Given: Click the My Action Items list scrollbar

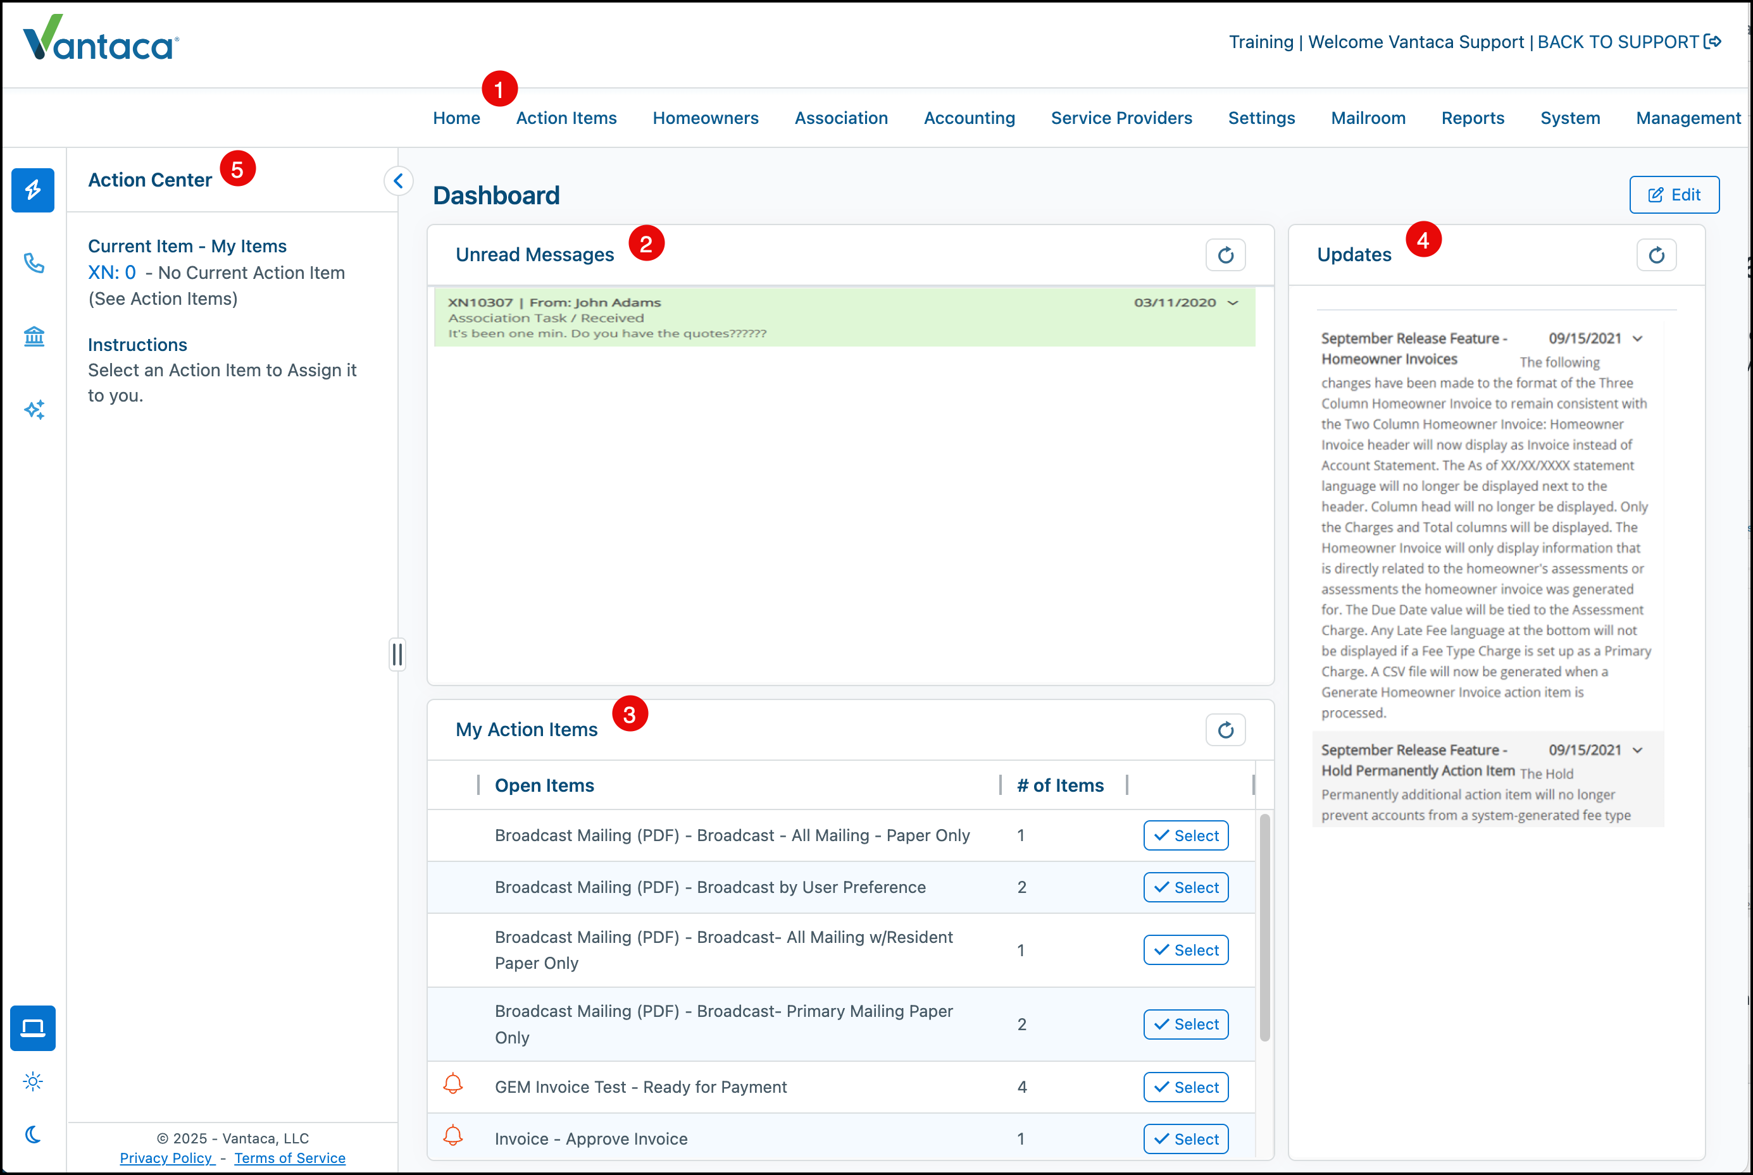Looking at the screenshot, I should [x=1264, y=927].
